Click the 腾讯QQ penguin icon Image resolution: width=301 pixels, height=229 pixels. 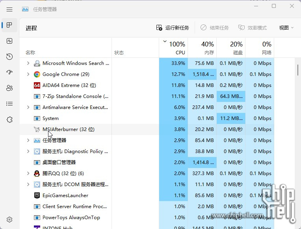[37, 174]
